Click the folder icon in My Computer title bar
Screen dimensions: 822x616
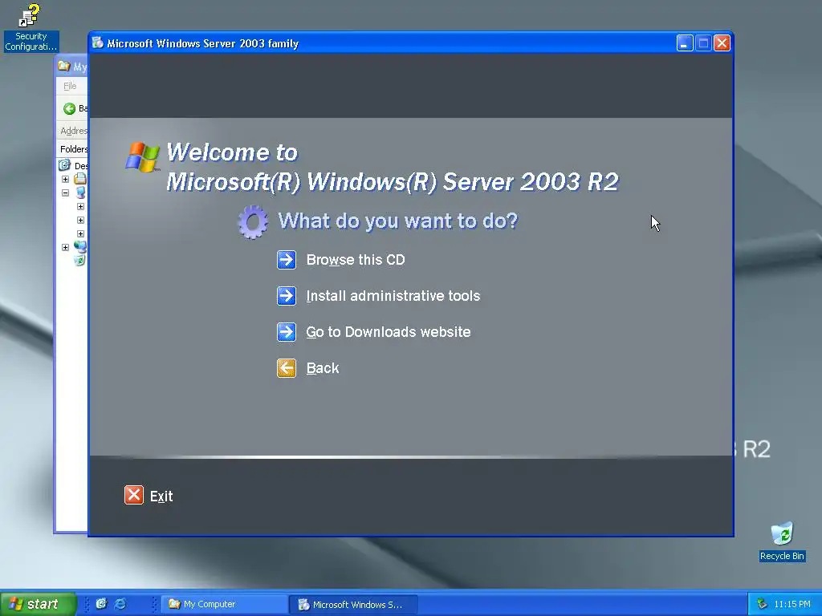click(x=64, y=66)
